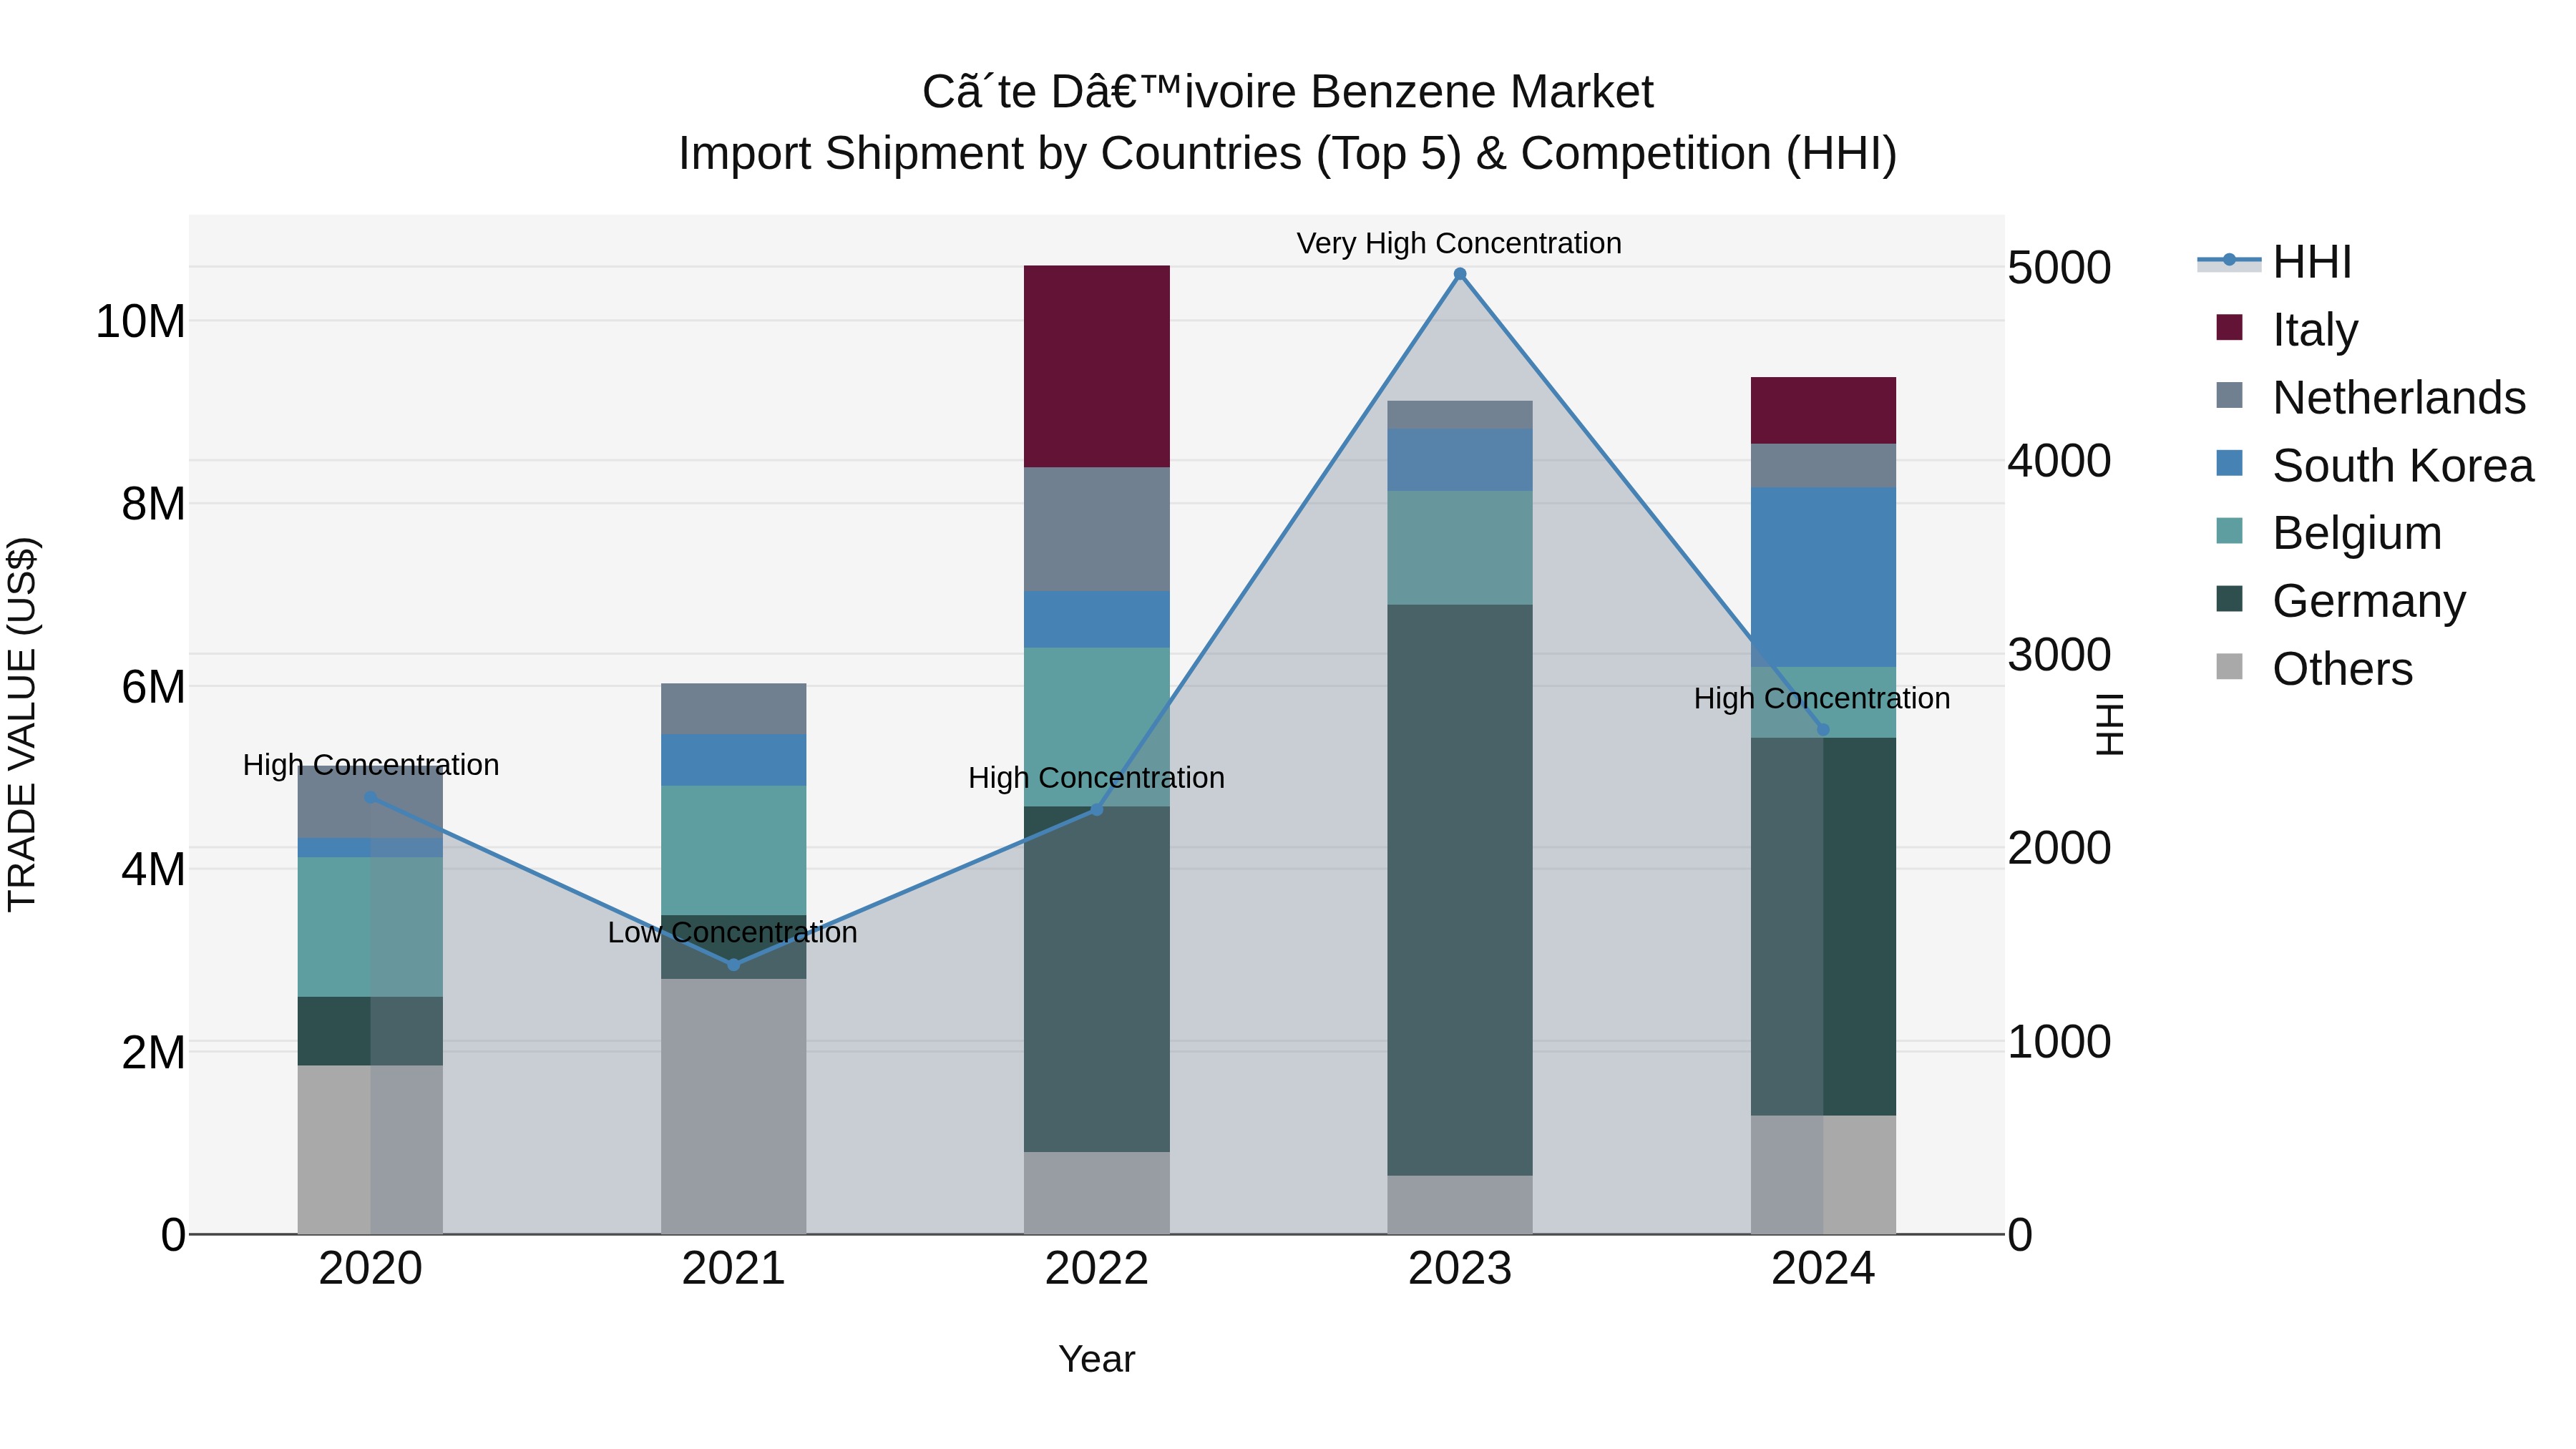Select the Belgium segment of the 2021 bar
This screenshot has height=1449, width=2576.
pyautogui.click(x=733, y=851)
